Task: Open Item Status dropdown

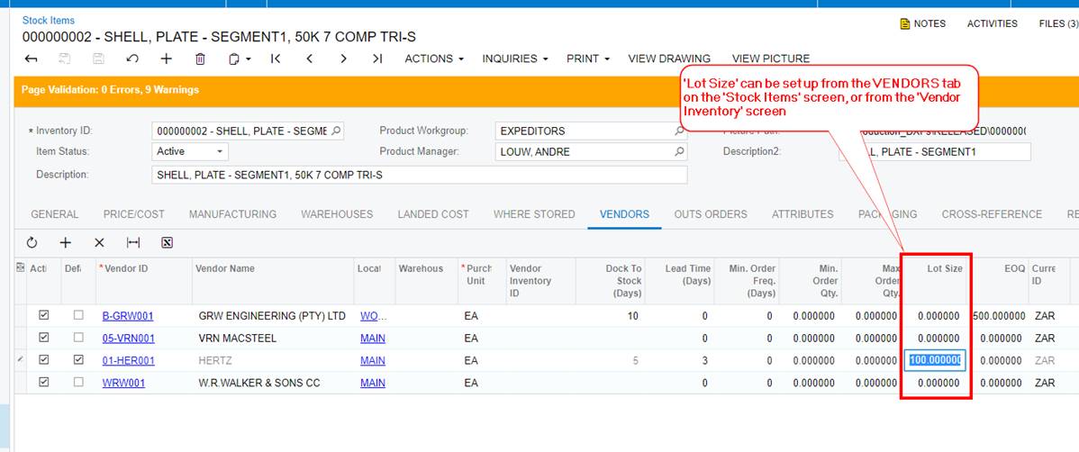Action: pos(189,151)
